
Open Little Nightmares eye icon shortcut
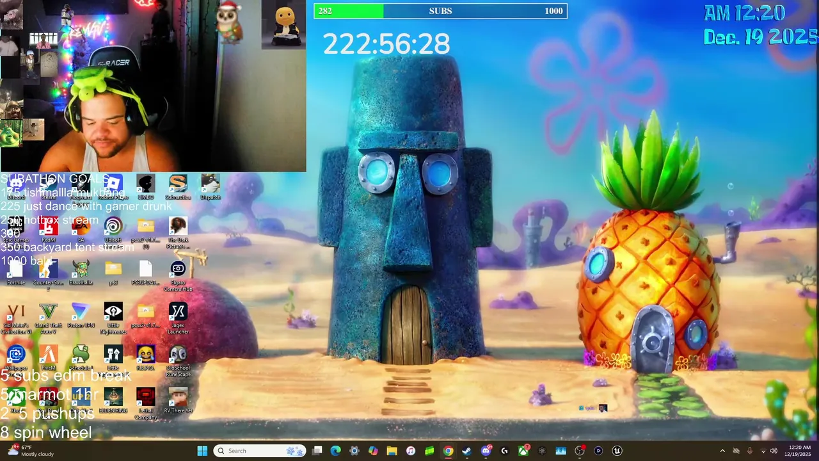coord(113,319)
